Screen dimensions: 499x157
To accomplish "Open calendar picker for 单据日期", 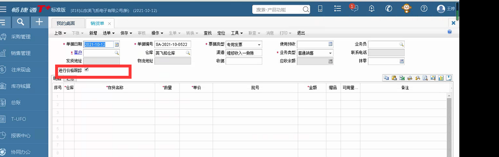I will coord(117,45).
